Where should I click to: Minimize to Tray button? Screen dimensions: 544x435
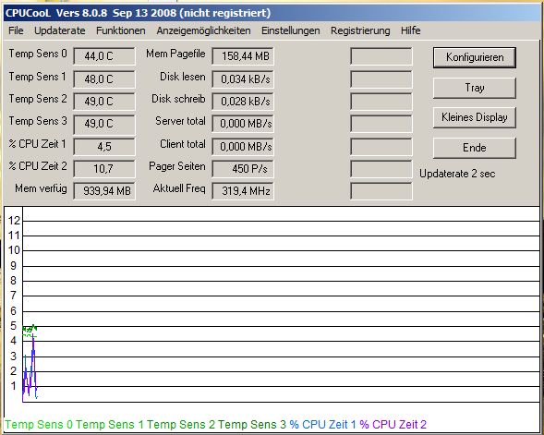[475, 88]
